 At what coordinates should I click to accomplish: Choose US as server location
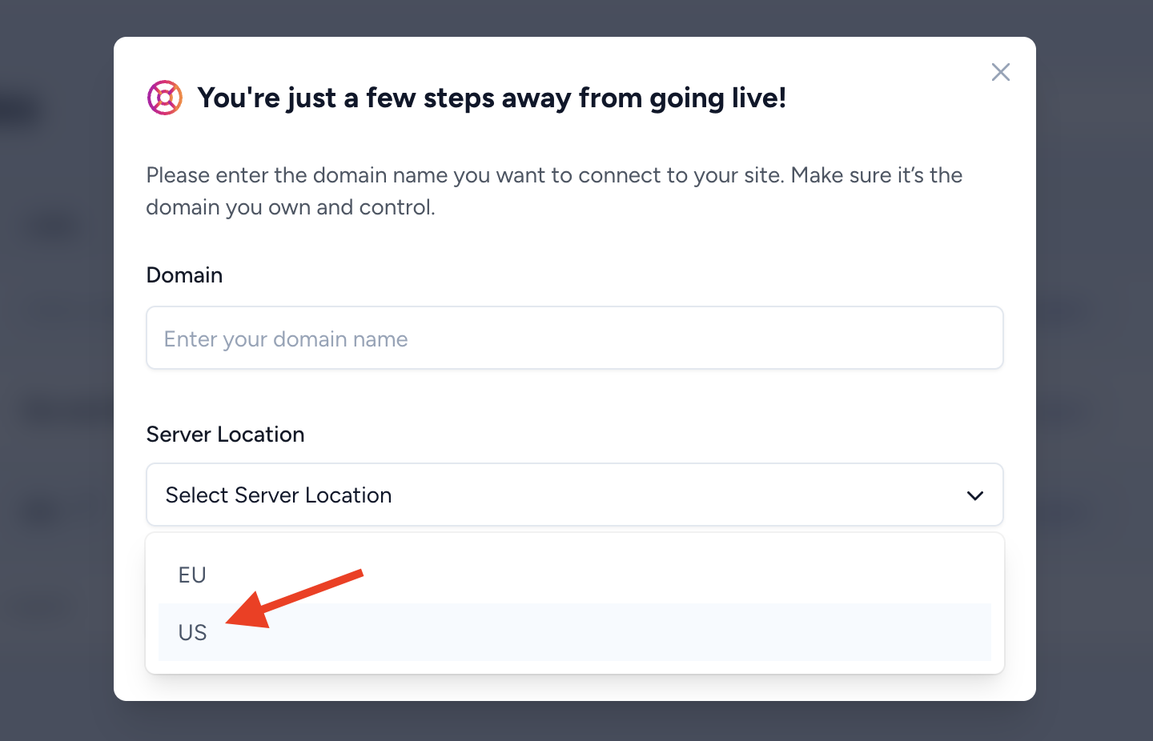coord(193,632)
